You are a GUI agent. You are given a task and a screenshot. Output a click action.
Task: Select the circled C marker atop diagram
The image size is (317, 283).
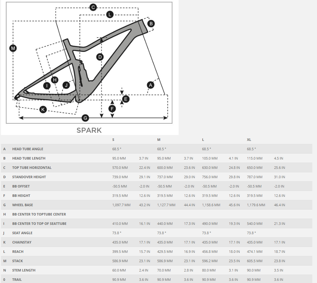(93, 7)
